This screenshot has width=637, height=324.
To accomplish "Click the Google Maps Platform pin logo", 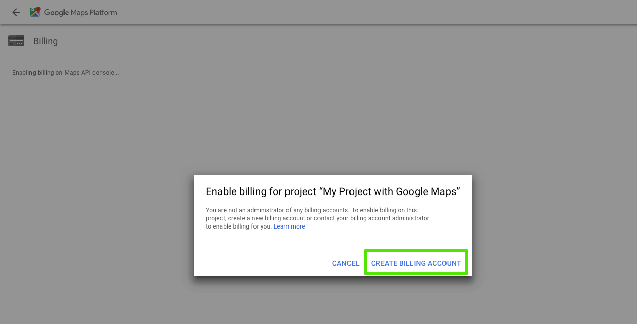I will click(35, 11).
